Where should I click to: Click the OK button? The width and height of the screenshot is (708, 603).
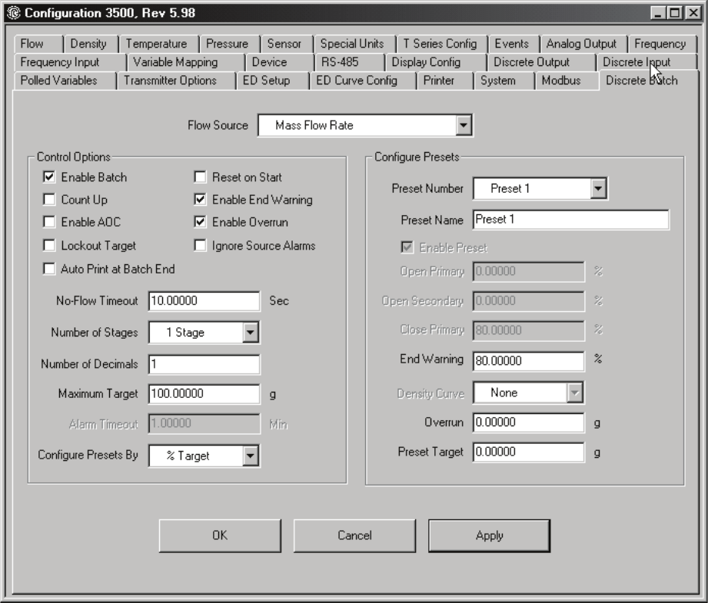(x=220, y=535)
